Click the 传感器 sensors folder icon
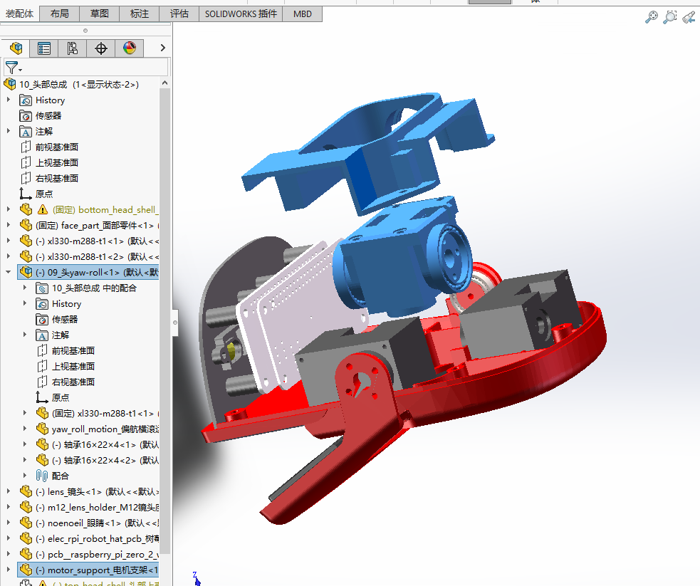Viewport: 700px width, 586px height. click(x=26, y=115)
